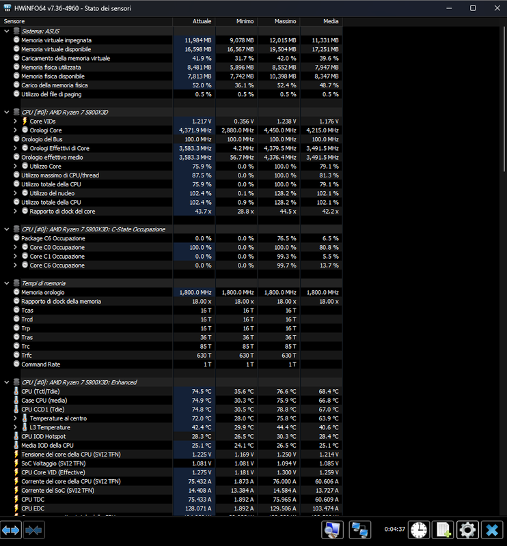The image size is (507, 546).
Task: Click the Sensore column header
Action: pyautogui.click(x=87, y=21)
